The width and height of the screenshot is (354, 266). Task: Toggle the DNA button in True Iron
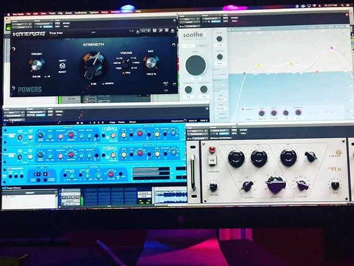[x=127, y=73]
